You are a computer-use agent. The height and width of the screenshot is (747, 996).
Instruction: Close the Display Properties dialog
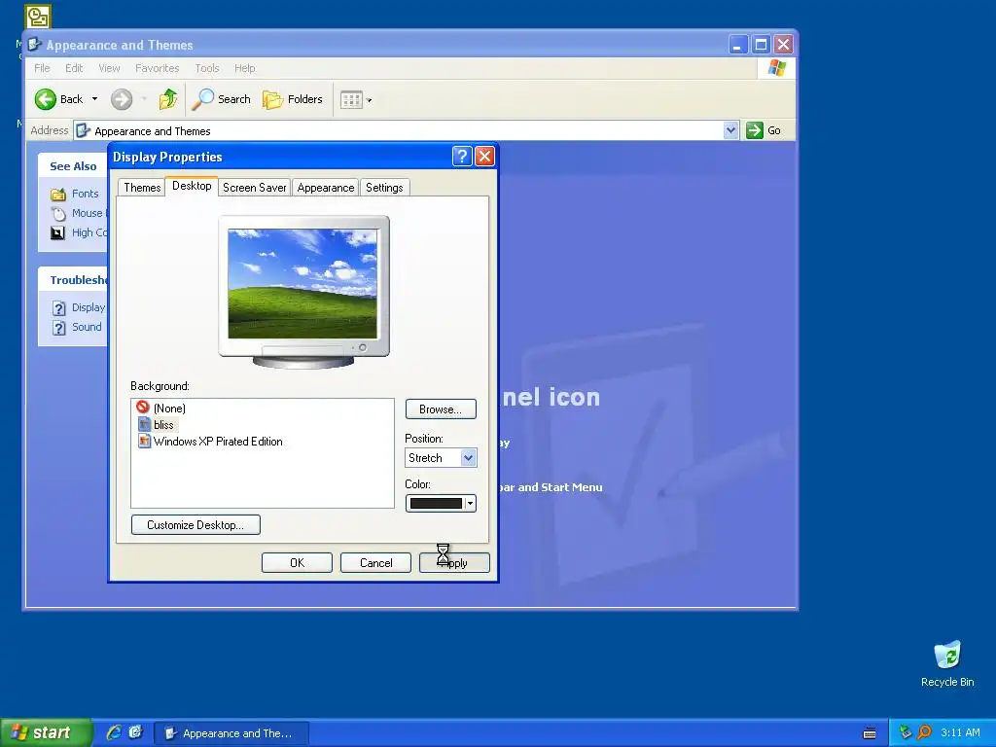point(485,157)
